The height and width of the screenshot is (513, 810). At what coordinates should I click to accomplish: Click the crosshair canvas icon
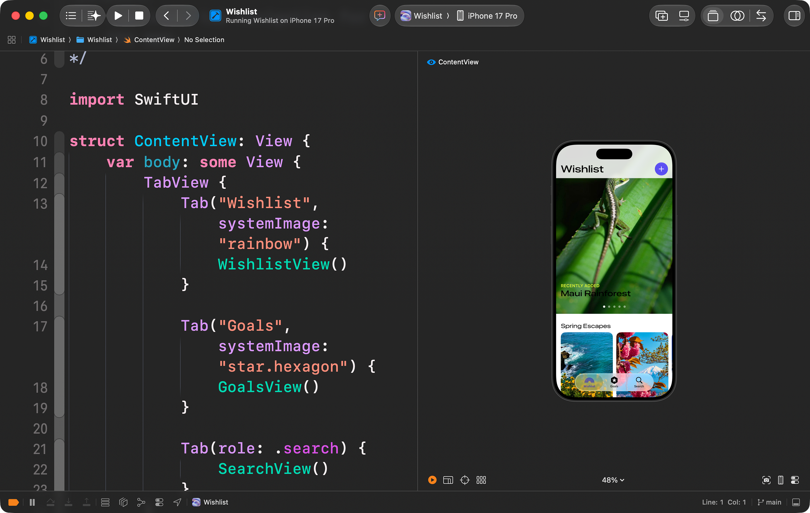(465, 480)
